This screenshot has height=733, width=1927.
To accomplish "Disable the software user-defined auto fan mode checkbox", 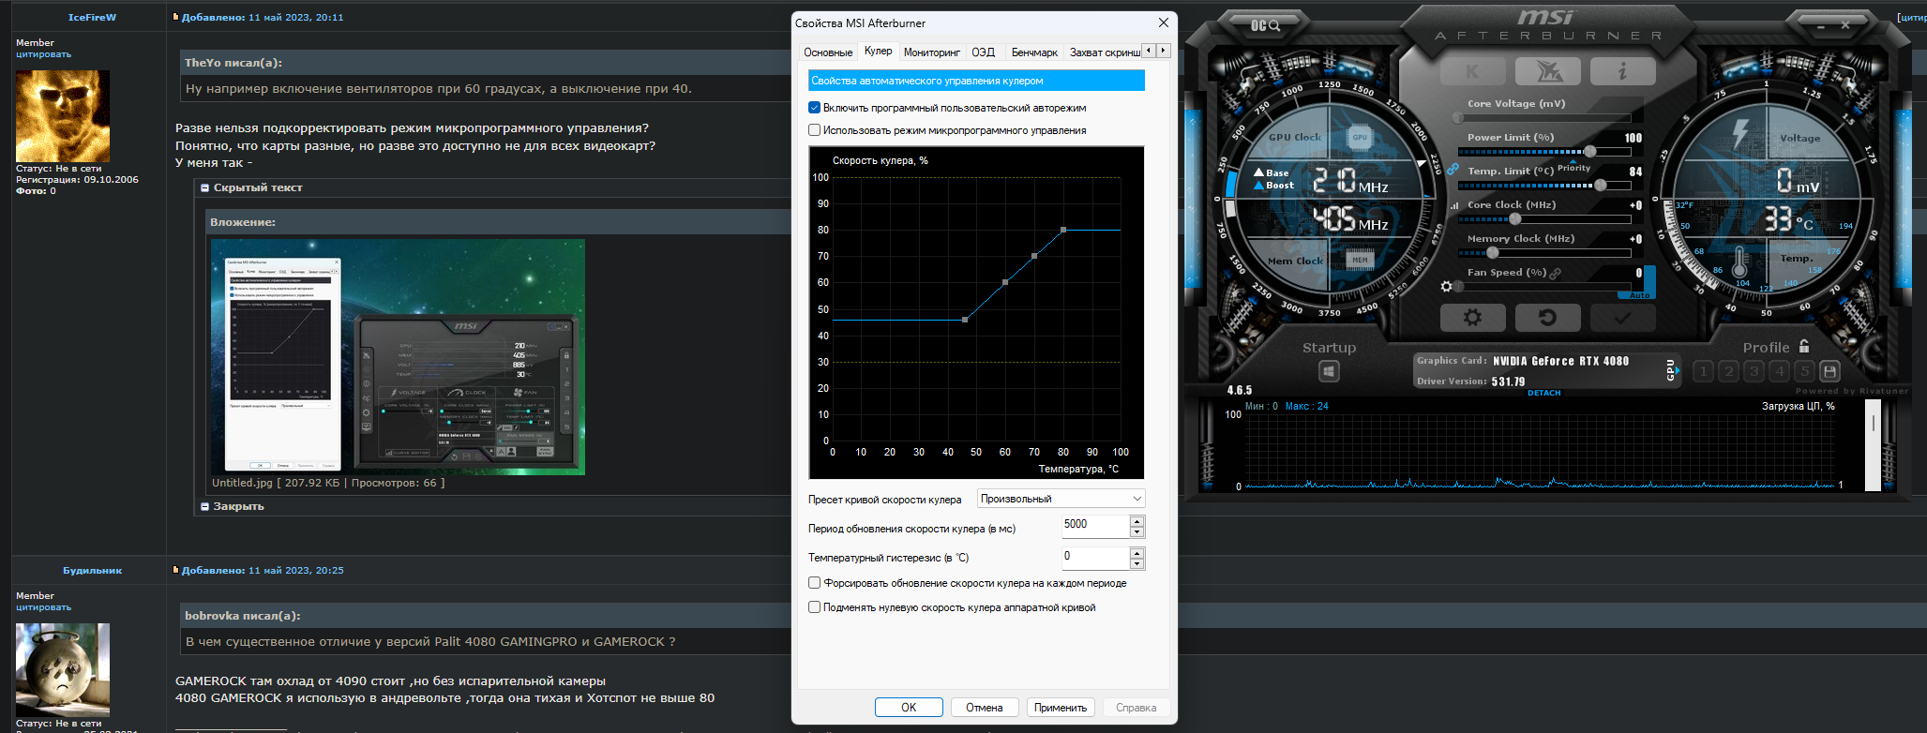I will pos(814,108).
